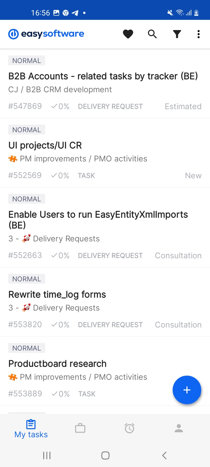Open the three-dot overflow menu
Viewport: 210px width, 467px height.
[199, 34]
